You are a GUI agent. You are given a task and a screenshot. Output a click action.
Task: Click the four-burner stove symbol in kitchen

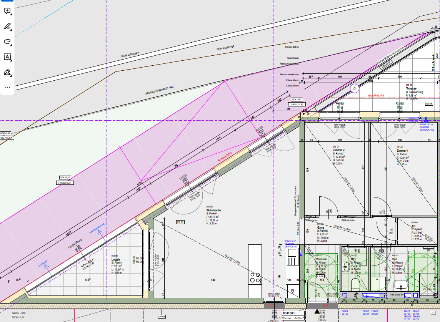[255, 278]
